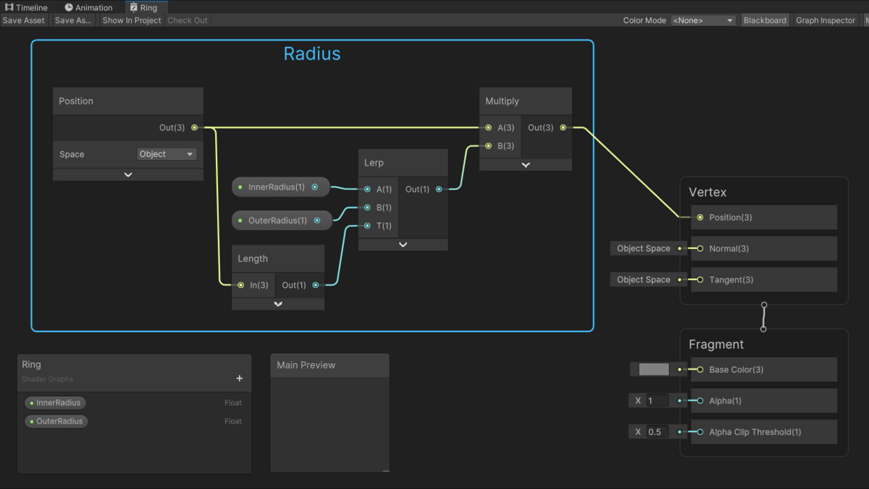Viewport: 869px width, 489px height.
Task: Click the Save Asset button
Action: tap(24, 20)
